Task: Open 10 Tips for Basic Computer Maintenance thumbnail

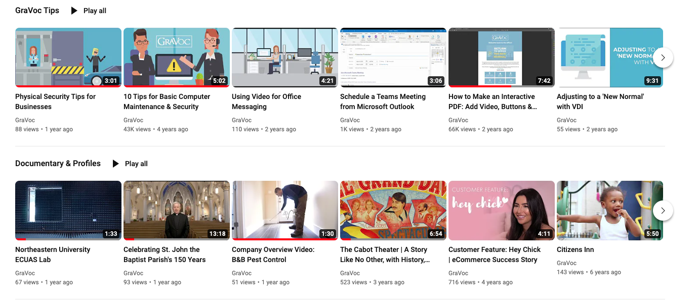Action: [177, 58]
